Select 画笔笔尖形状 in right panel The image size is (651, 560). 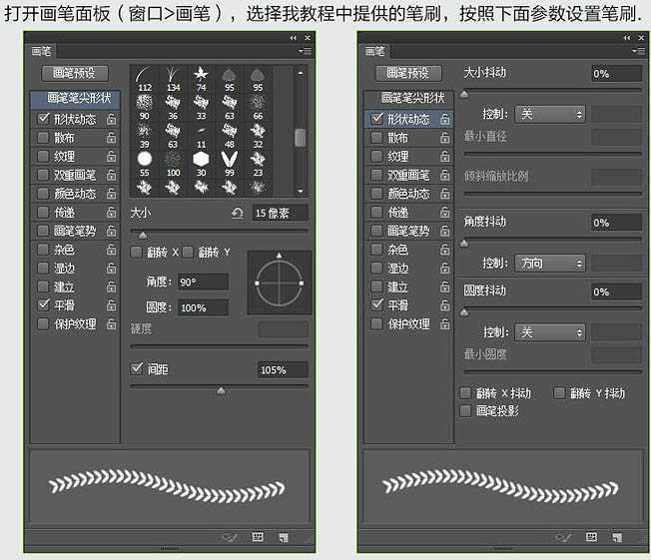click(409, 99)
